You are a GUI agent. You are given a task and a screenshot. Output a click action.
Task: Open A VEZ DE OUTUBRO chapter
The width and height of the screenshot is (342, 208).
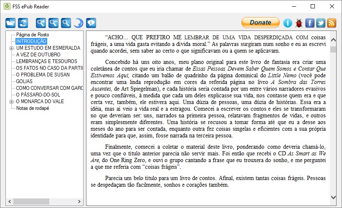[38, 55]
